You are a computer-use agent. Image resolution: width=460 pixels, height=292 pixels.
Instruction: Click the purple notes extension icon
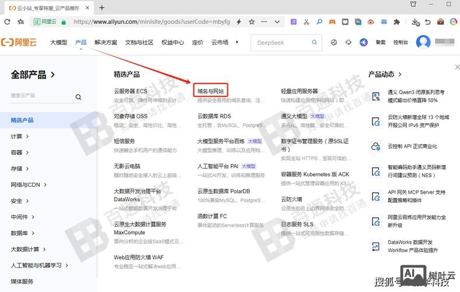294,22
